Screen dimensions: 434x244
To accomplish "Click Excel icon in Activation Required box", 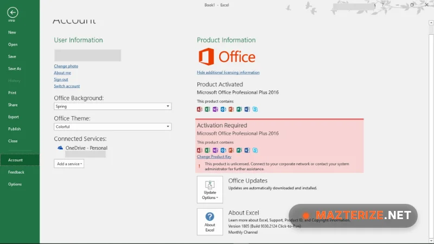I will click(x=207, y=150).
